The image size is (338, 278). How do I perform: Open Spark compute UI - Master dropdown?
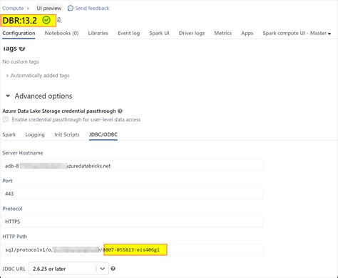coord(297,33)
